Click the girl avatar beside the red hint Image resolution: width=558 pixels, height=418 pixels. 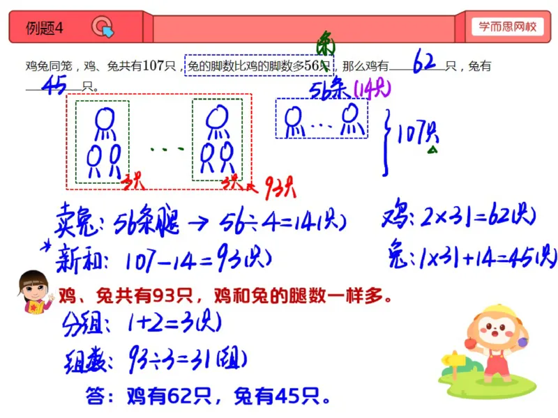[x=34, y=292]
